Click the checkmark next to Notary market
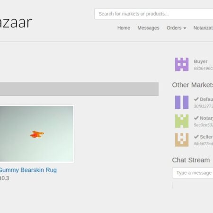This screenshot has width=213, height=213. click(x=196, y=118)
